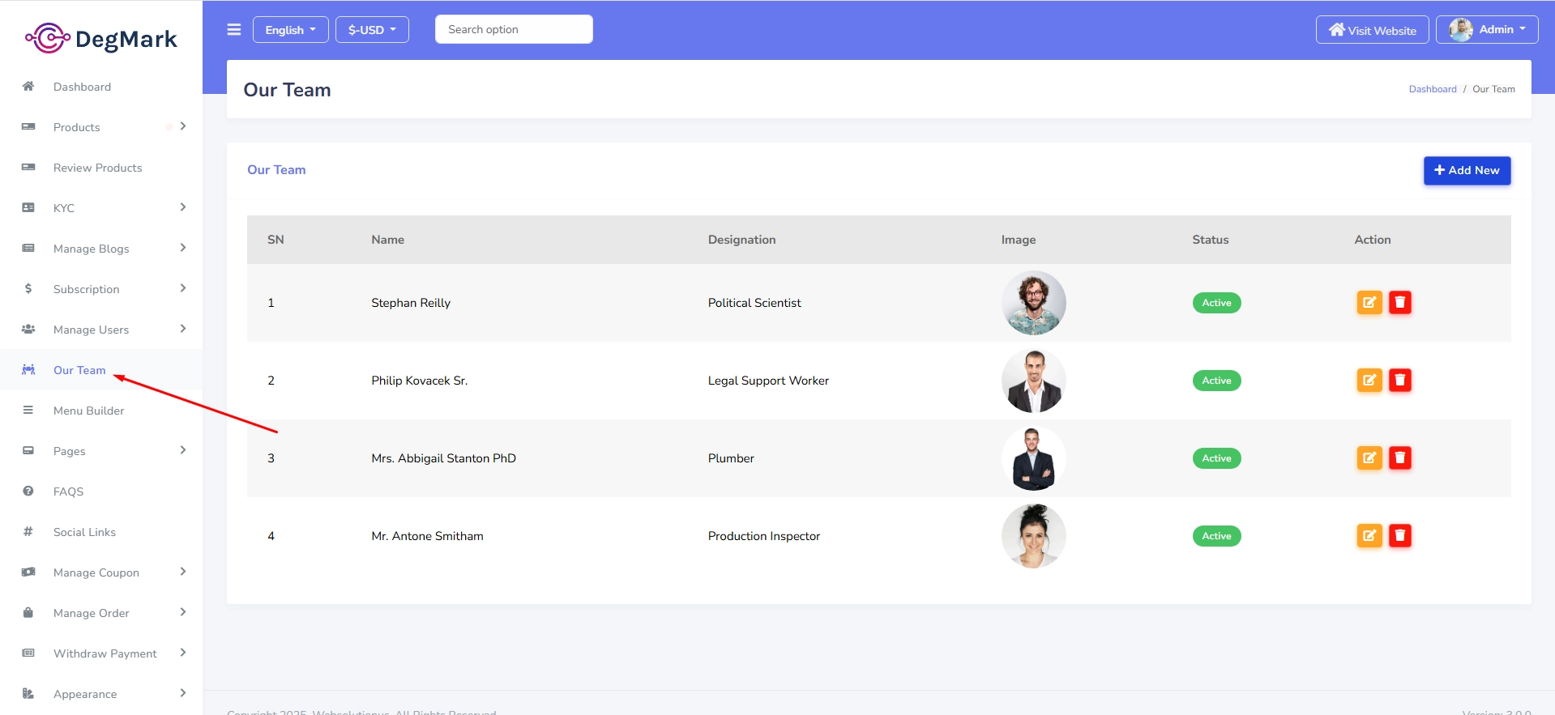Expand the Appearance chevron

(x=183, y=693)
